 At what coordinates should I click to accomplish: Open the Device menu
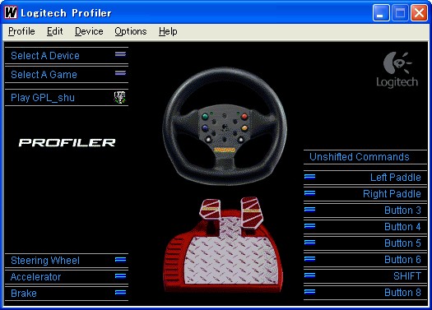click(89, 31)
